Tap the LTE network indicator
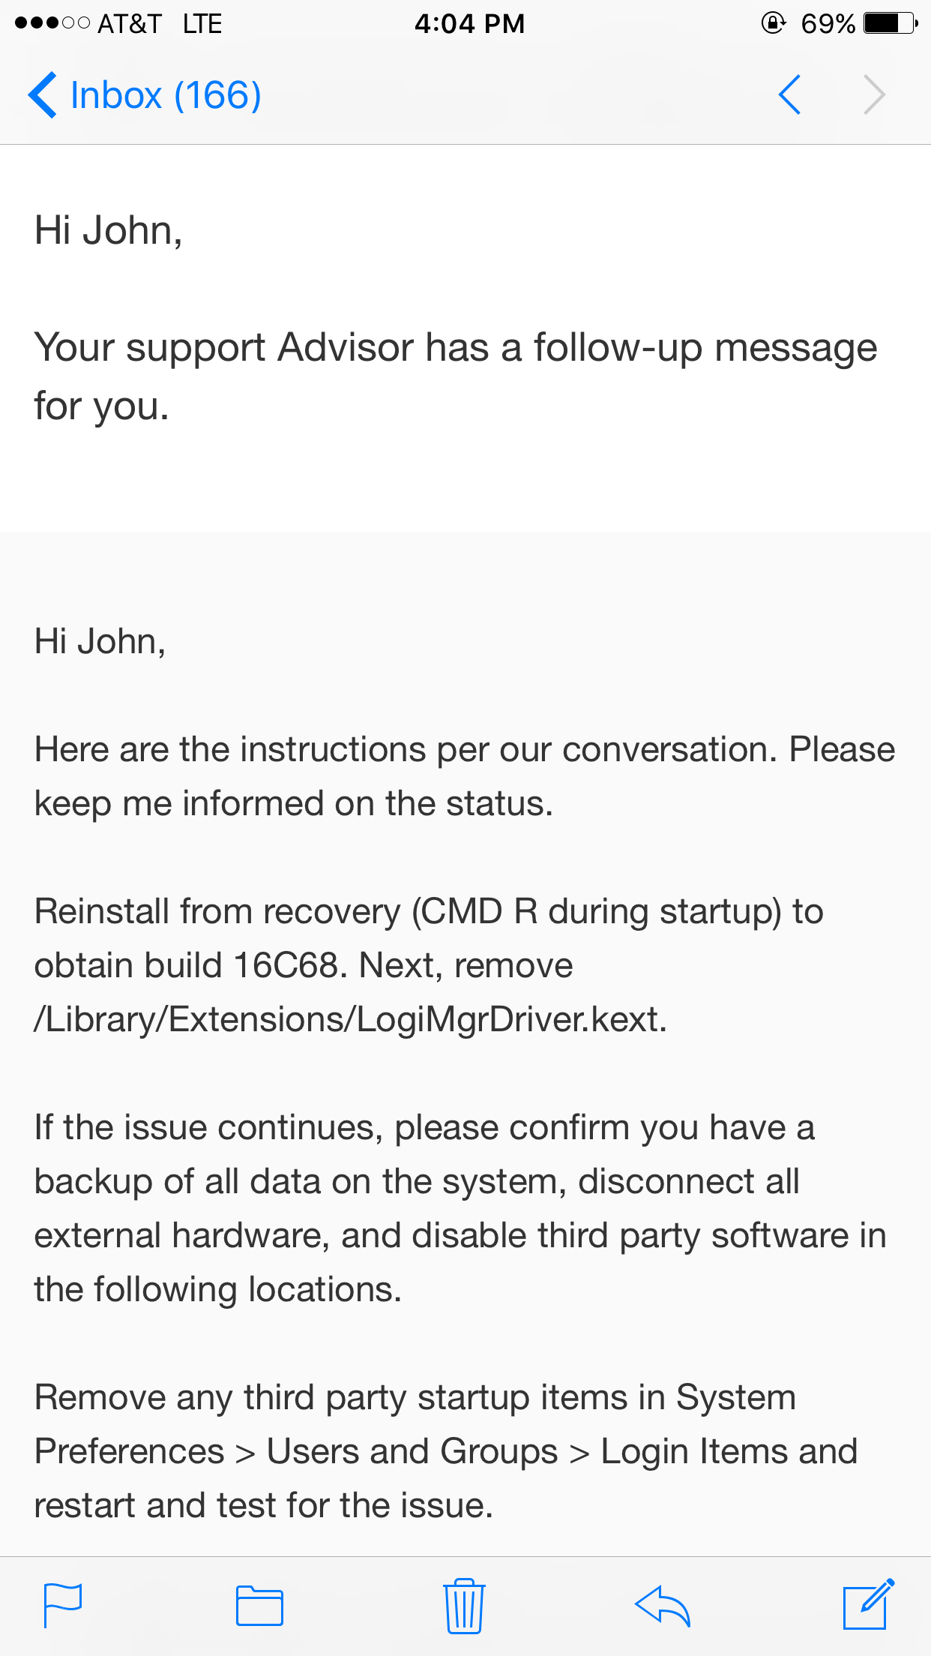 coord(202,23)
